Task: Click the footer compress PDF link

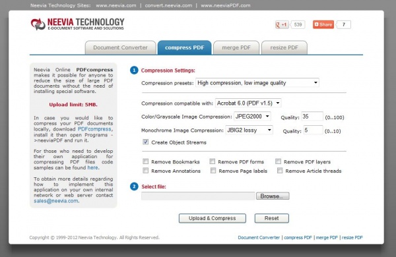Action: [298, 238]
